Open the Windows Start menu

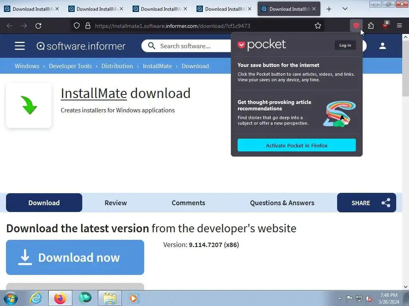[x=11, y=298]
